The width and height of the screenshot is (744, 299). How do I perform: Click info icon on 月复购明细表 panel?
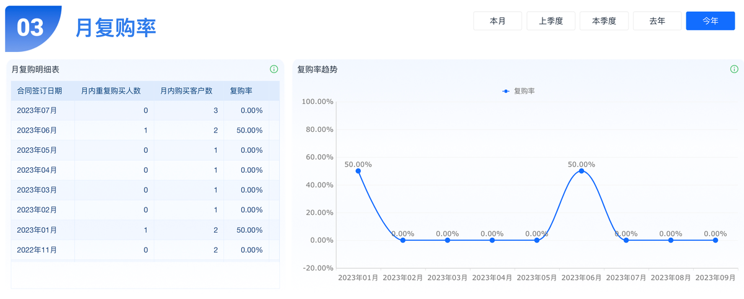[x=274, y=69]
